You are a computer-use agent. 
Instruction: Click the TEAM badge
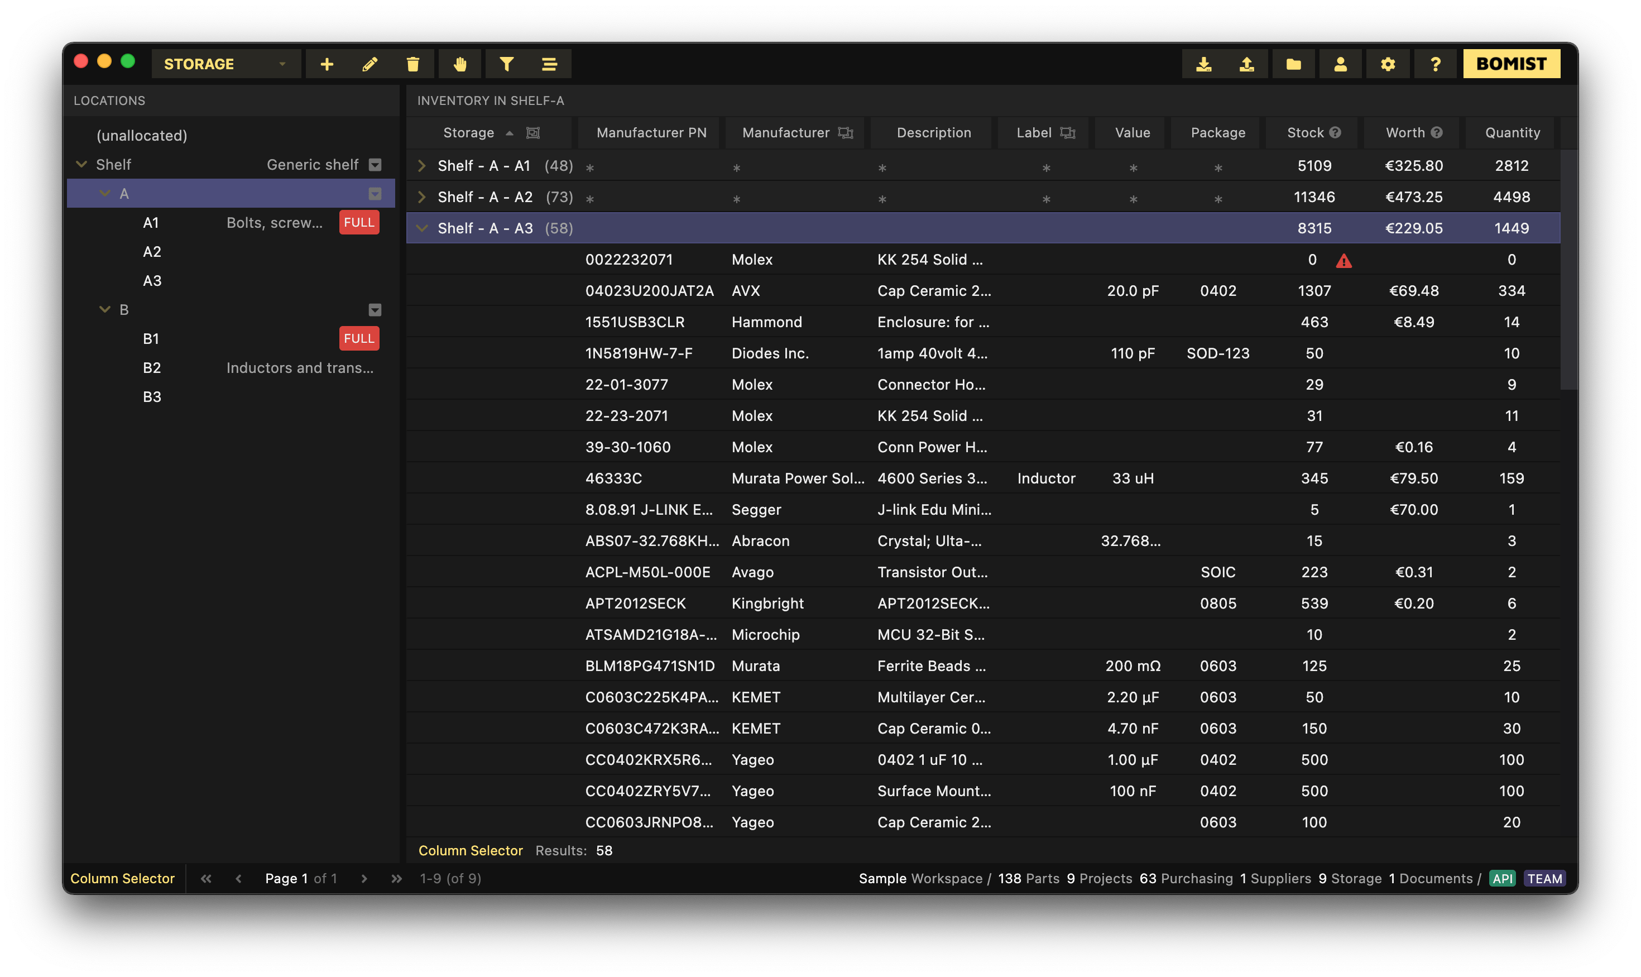1544,878
